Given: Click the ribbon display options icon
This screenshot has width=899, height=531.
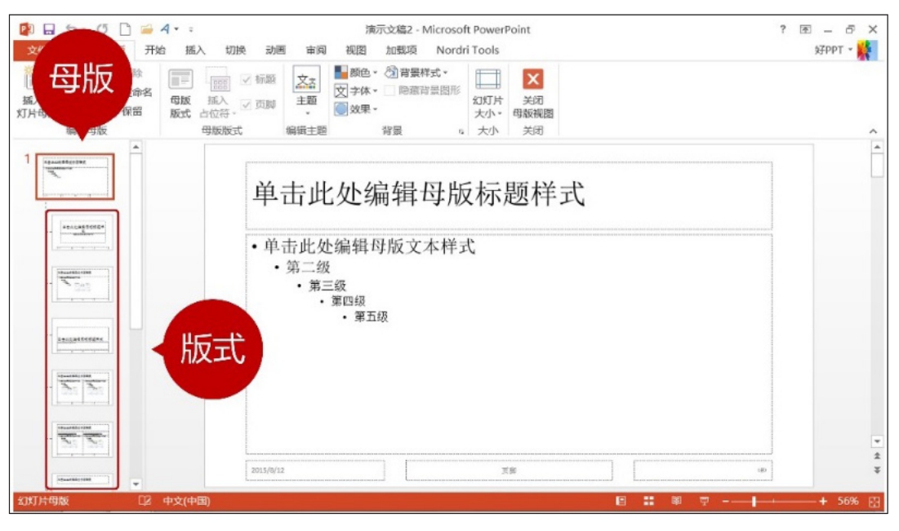Looking at the screenshot, I should click(x=806, y=29).
